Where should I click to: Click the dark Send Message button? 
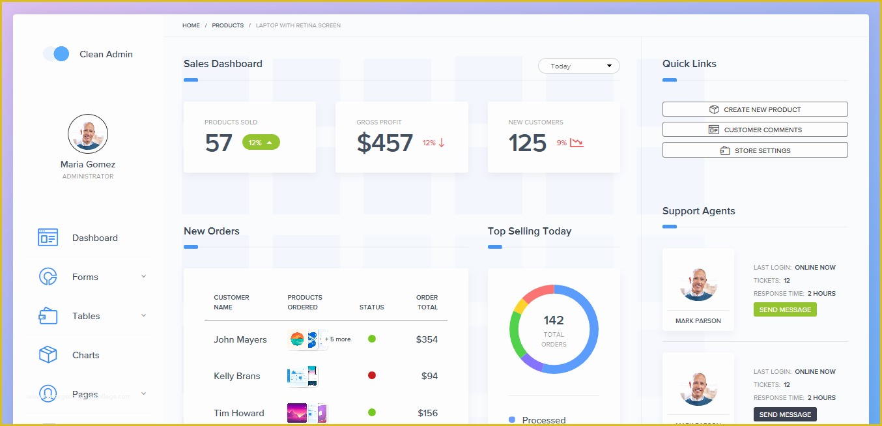pos(785,414)
